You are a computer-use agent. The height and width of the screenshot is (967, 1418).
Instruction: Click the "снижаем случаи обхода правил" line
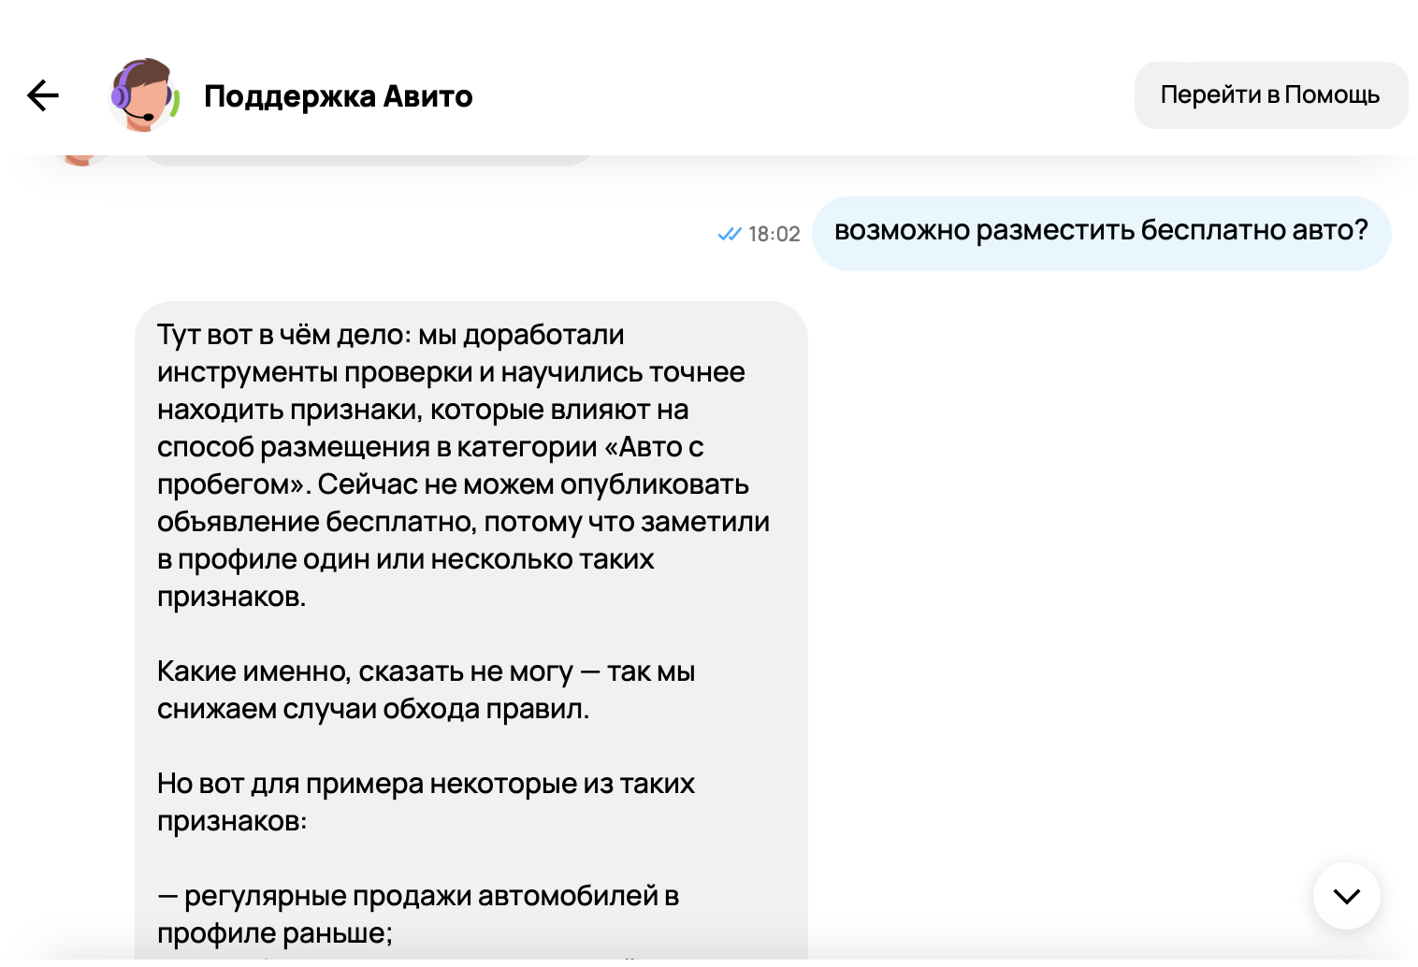(373, 709)
